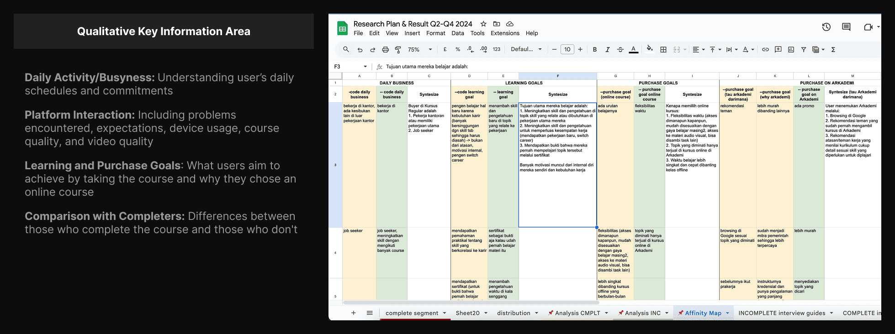The width and height of the screenshot is (895, 334).
Task: Redo the last action
Action: (x=372, y=49)
